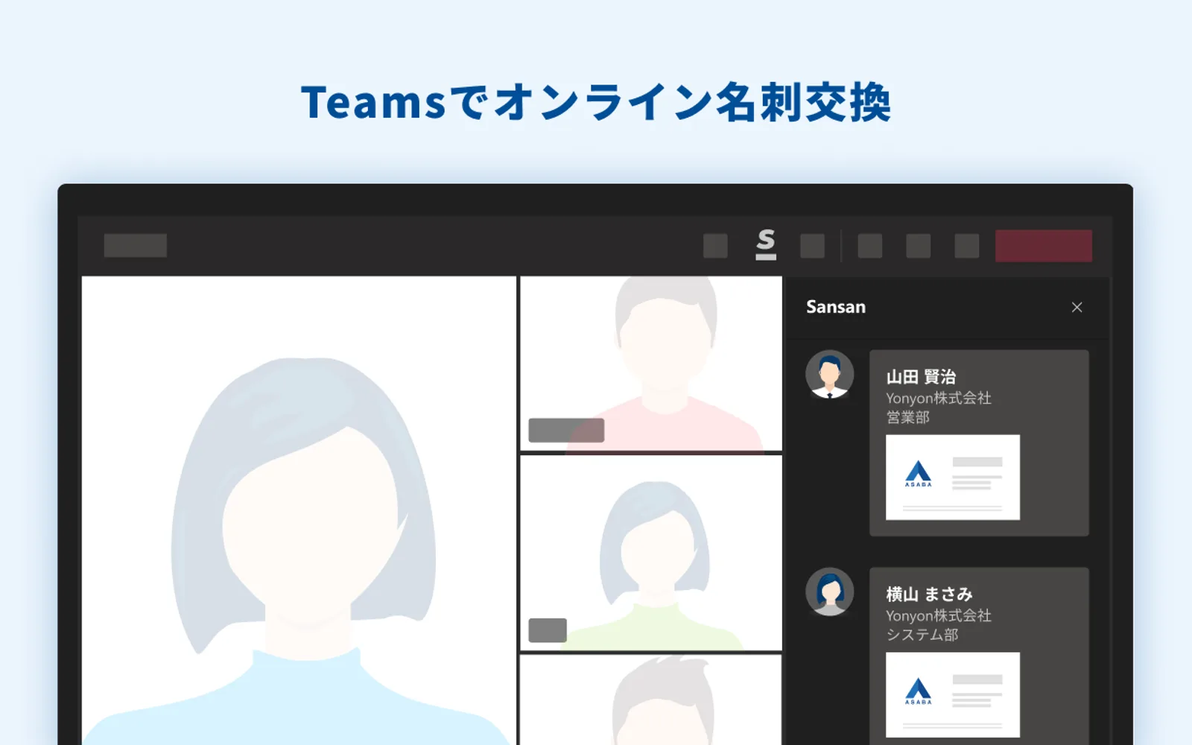Select the large main participant video

(x=299, y=510)
